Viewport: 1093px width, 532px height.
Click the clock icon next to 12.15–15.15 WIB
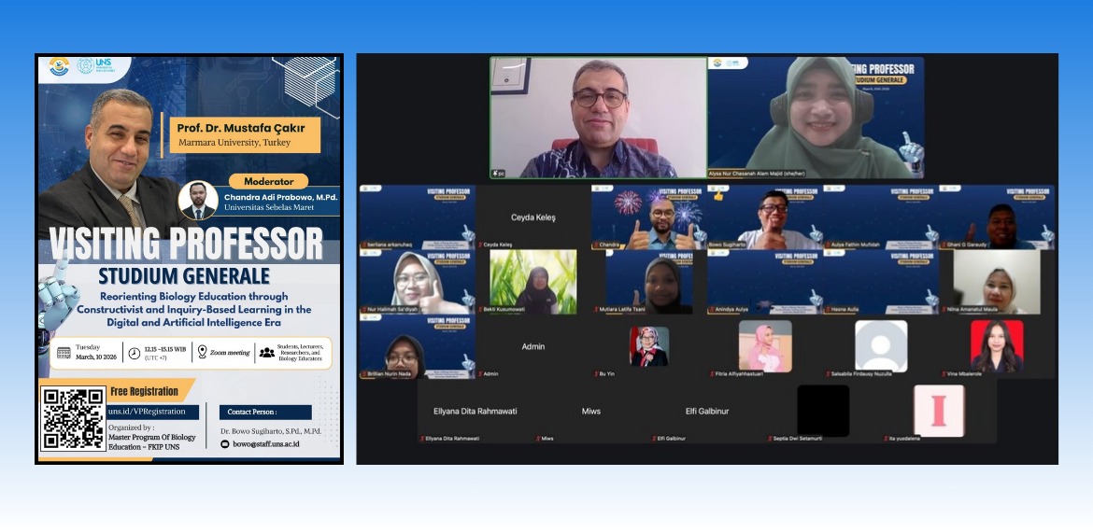point(134,353)
